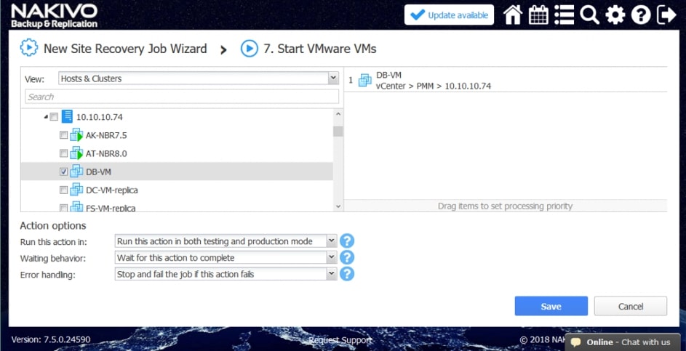This screenshot has height=351, width=686.
Task: Click the Cancel button
Action: click(x=631, y=306)
